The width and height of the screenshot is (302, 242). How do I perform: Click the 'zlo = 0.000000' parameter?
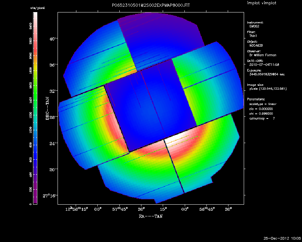click(x=261, y=109)
